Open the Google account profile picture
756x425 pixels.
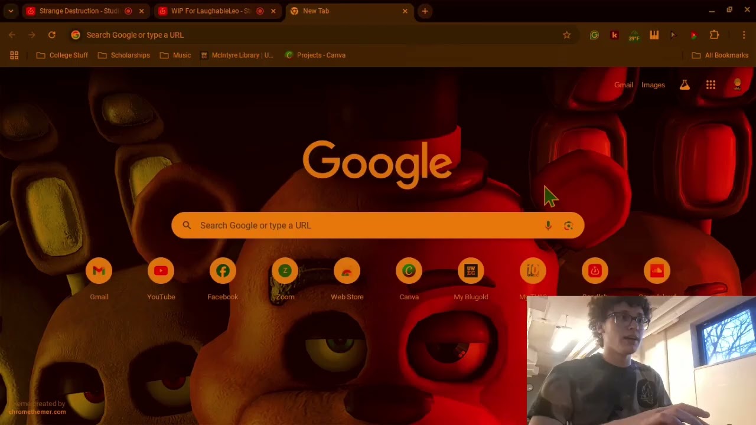tap(737, 85)
